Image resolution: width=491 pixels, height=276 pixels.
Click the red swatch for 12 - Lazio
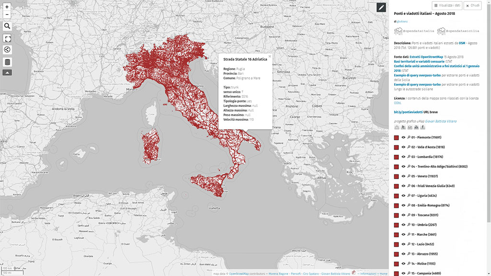point(397,244)
